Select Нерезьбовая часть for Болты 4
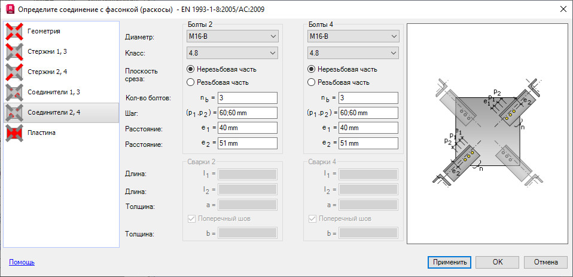The image size is (573, 277). pos(342,69)
